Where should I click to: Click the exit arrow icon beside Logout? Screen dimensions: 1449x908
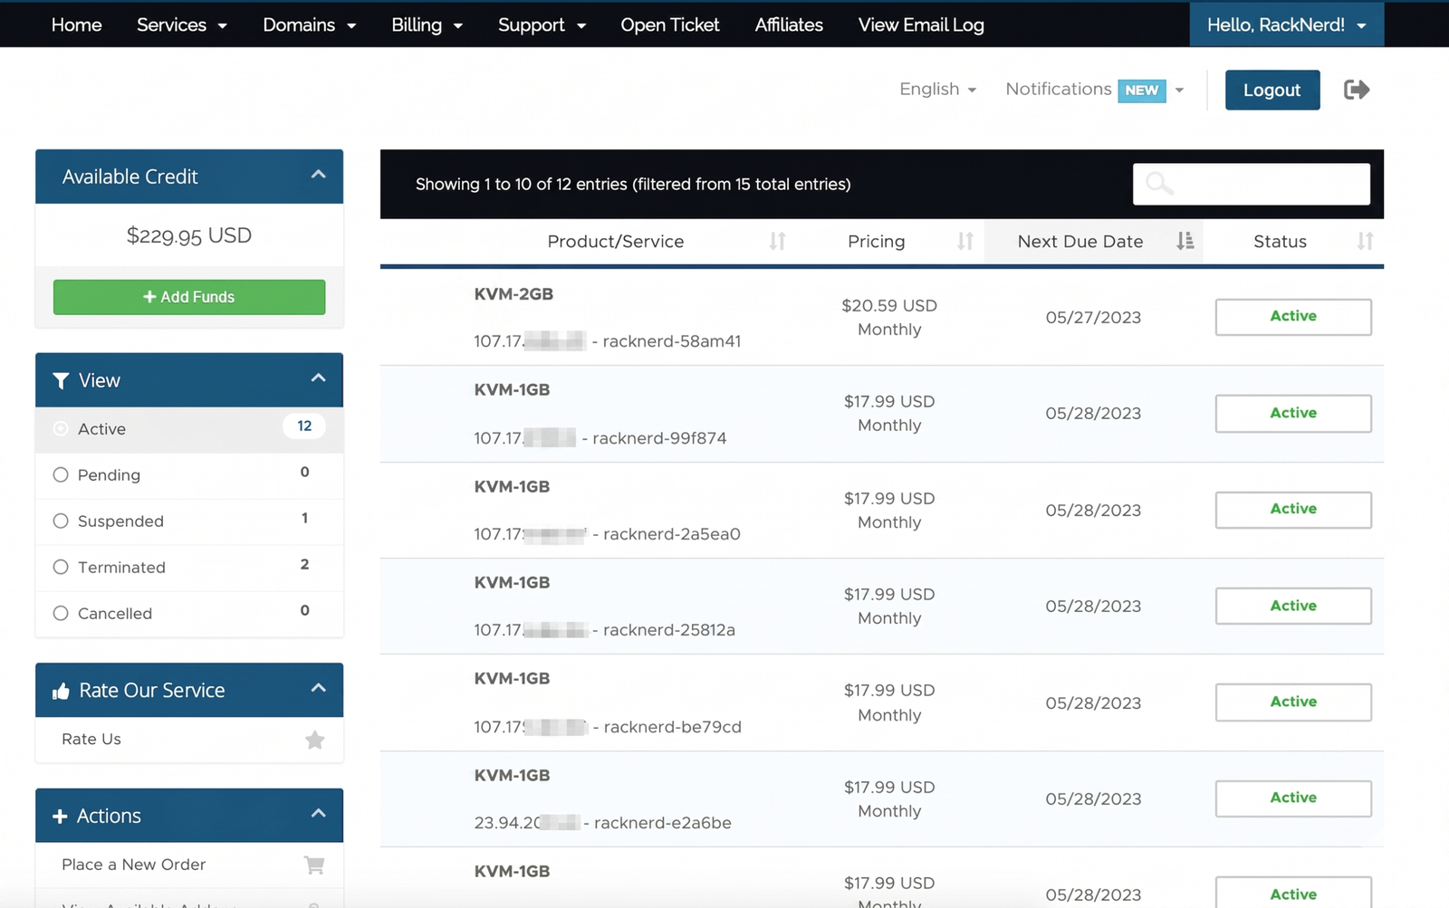1356,90
